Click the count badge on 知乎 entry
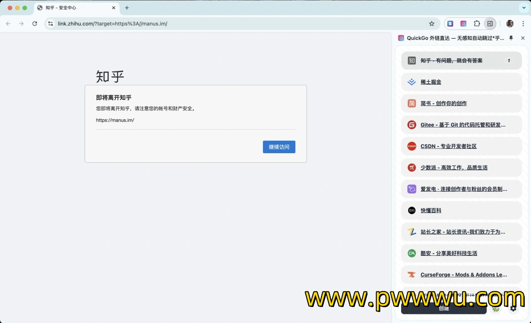This screenshot has height=323, width=531. 509,61
